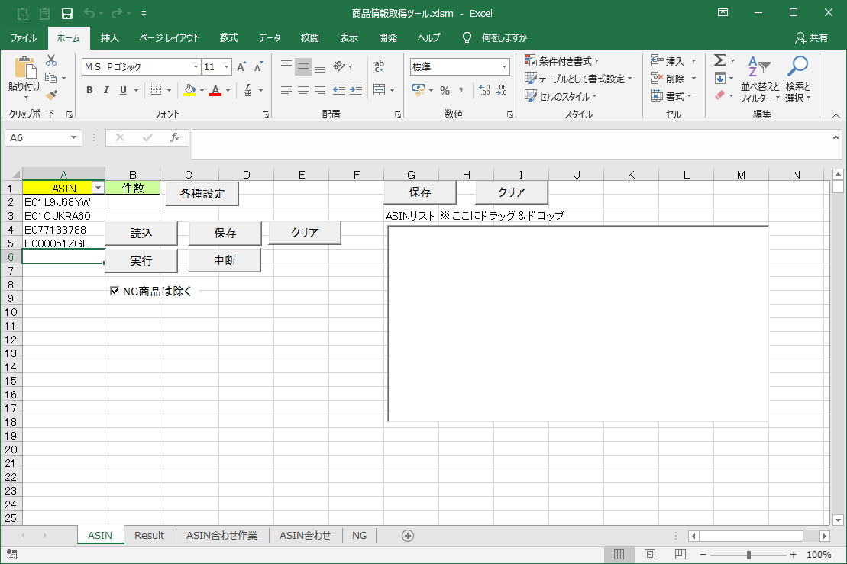Click zoom slider handle
This screenshot has height=564, width=847.
748,555
